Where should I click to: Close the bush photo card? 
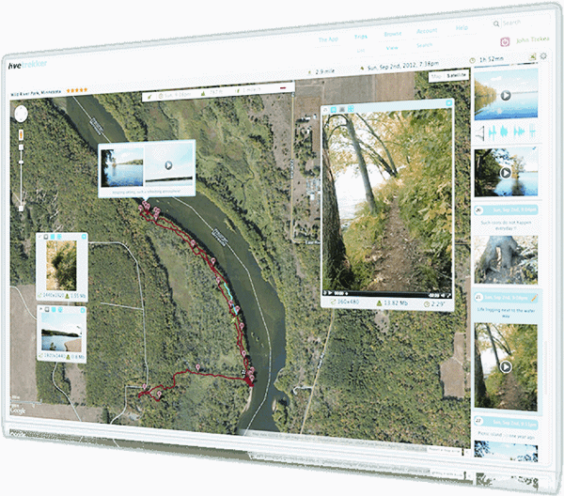84,237
